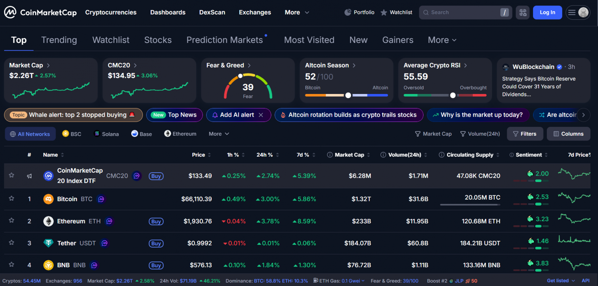Filter by Base network
The image size is (598, 286).
pos(142,134)
